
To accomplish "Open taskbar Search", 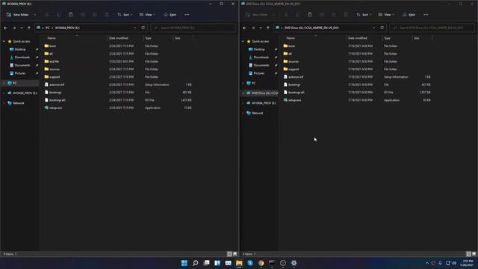I will coord(195,263).
